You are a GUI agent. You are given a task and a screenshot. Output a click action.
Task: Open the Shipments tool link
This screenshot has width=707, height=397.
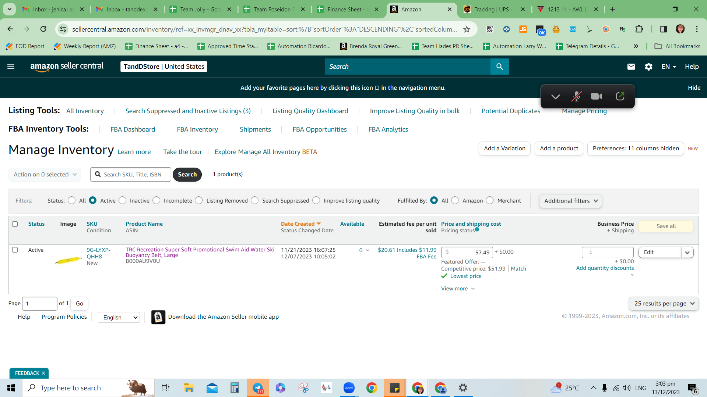[255, 129]
